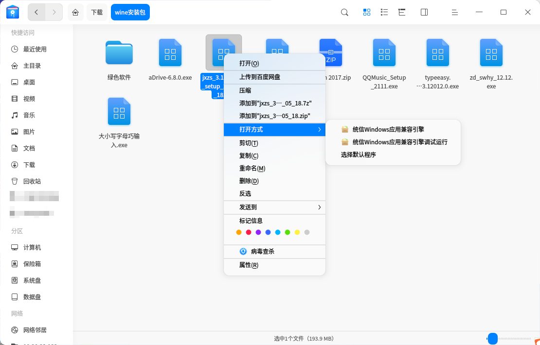The height and width of the screenshot is (345, 540).
Task: Choose 打开(O) in the context menu
Action: (274, 63)
